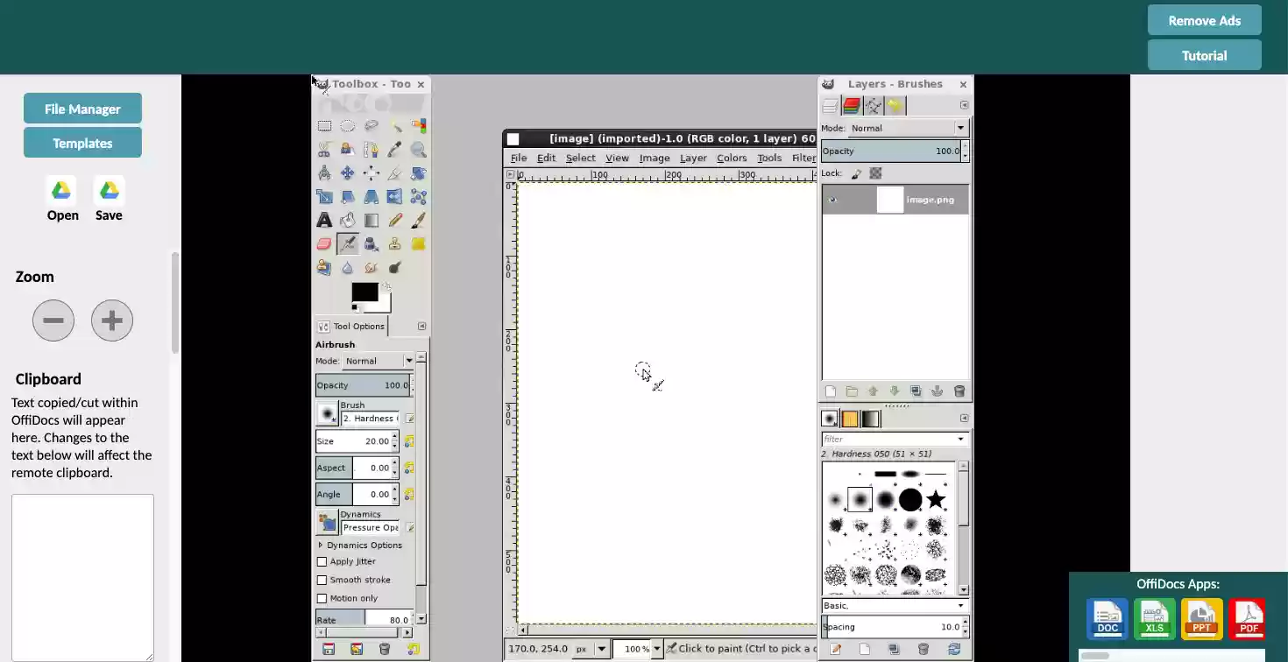Viewport: 1288px width, 662px height.
Task: Open the canvas zoom percentage dropdown
Action: (x=656, y=648)
